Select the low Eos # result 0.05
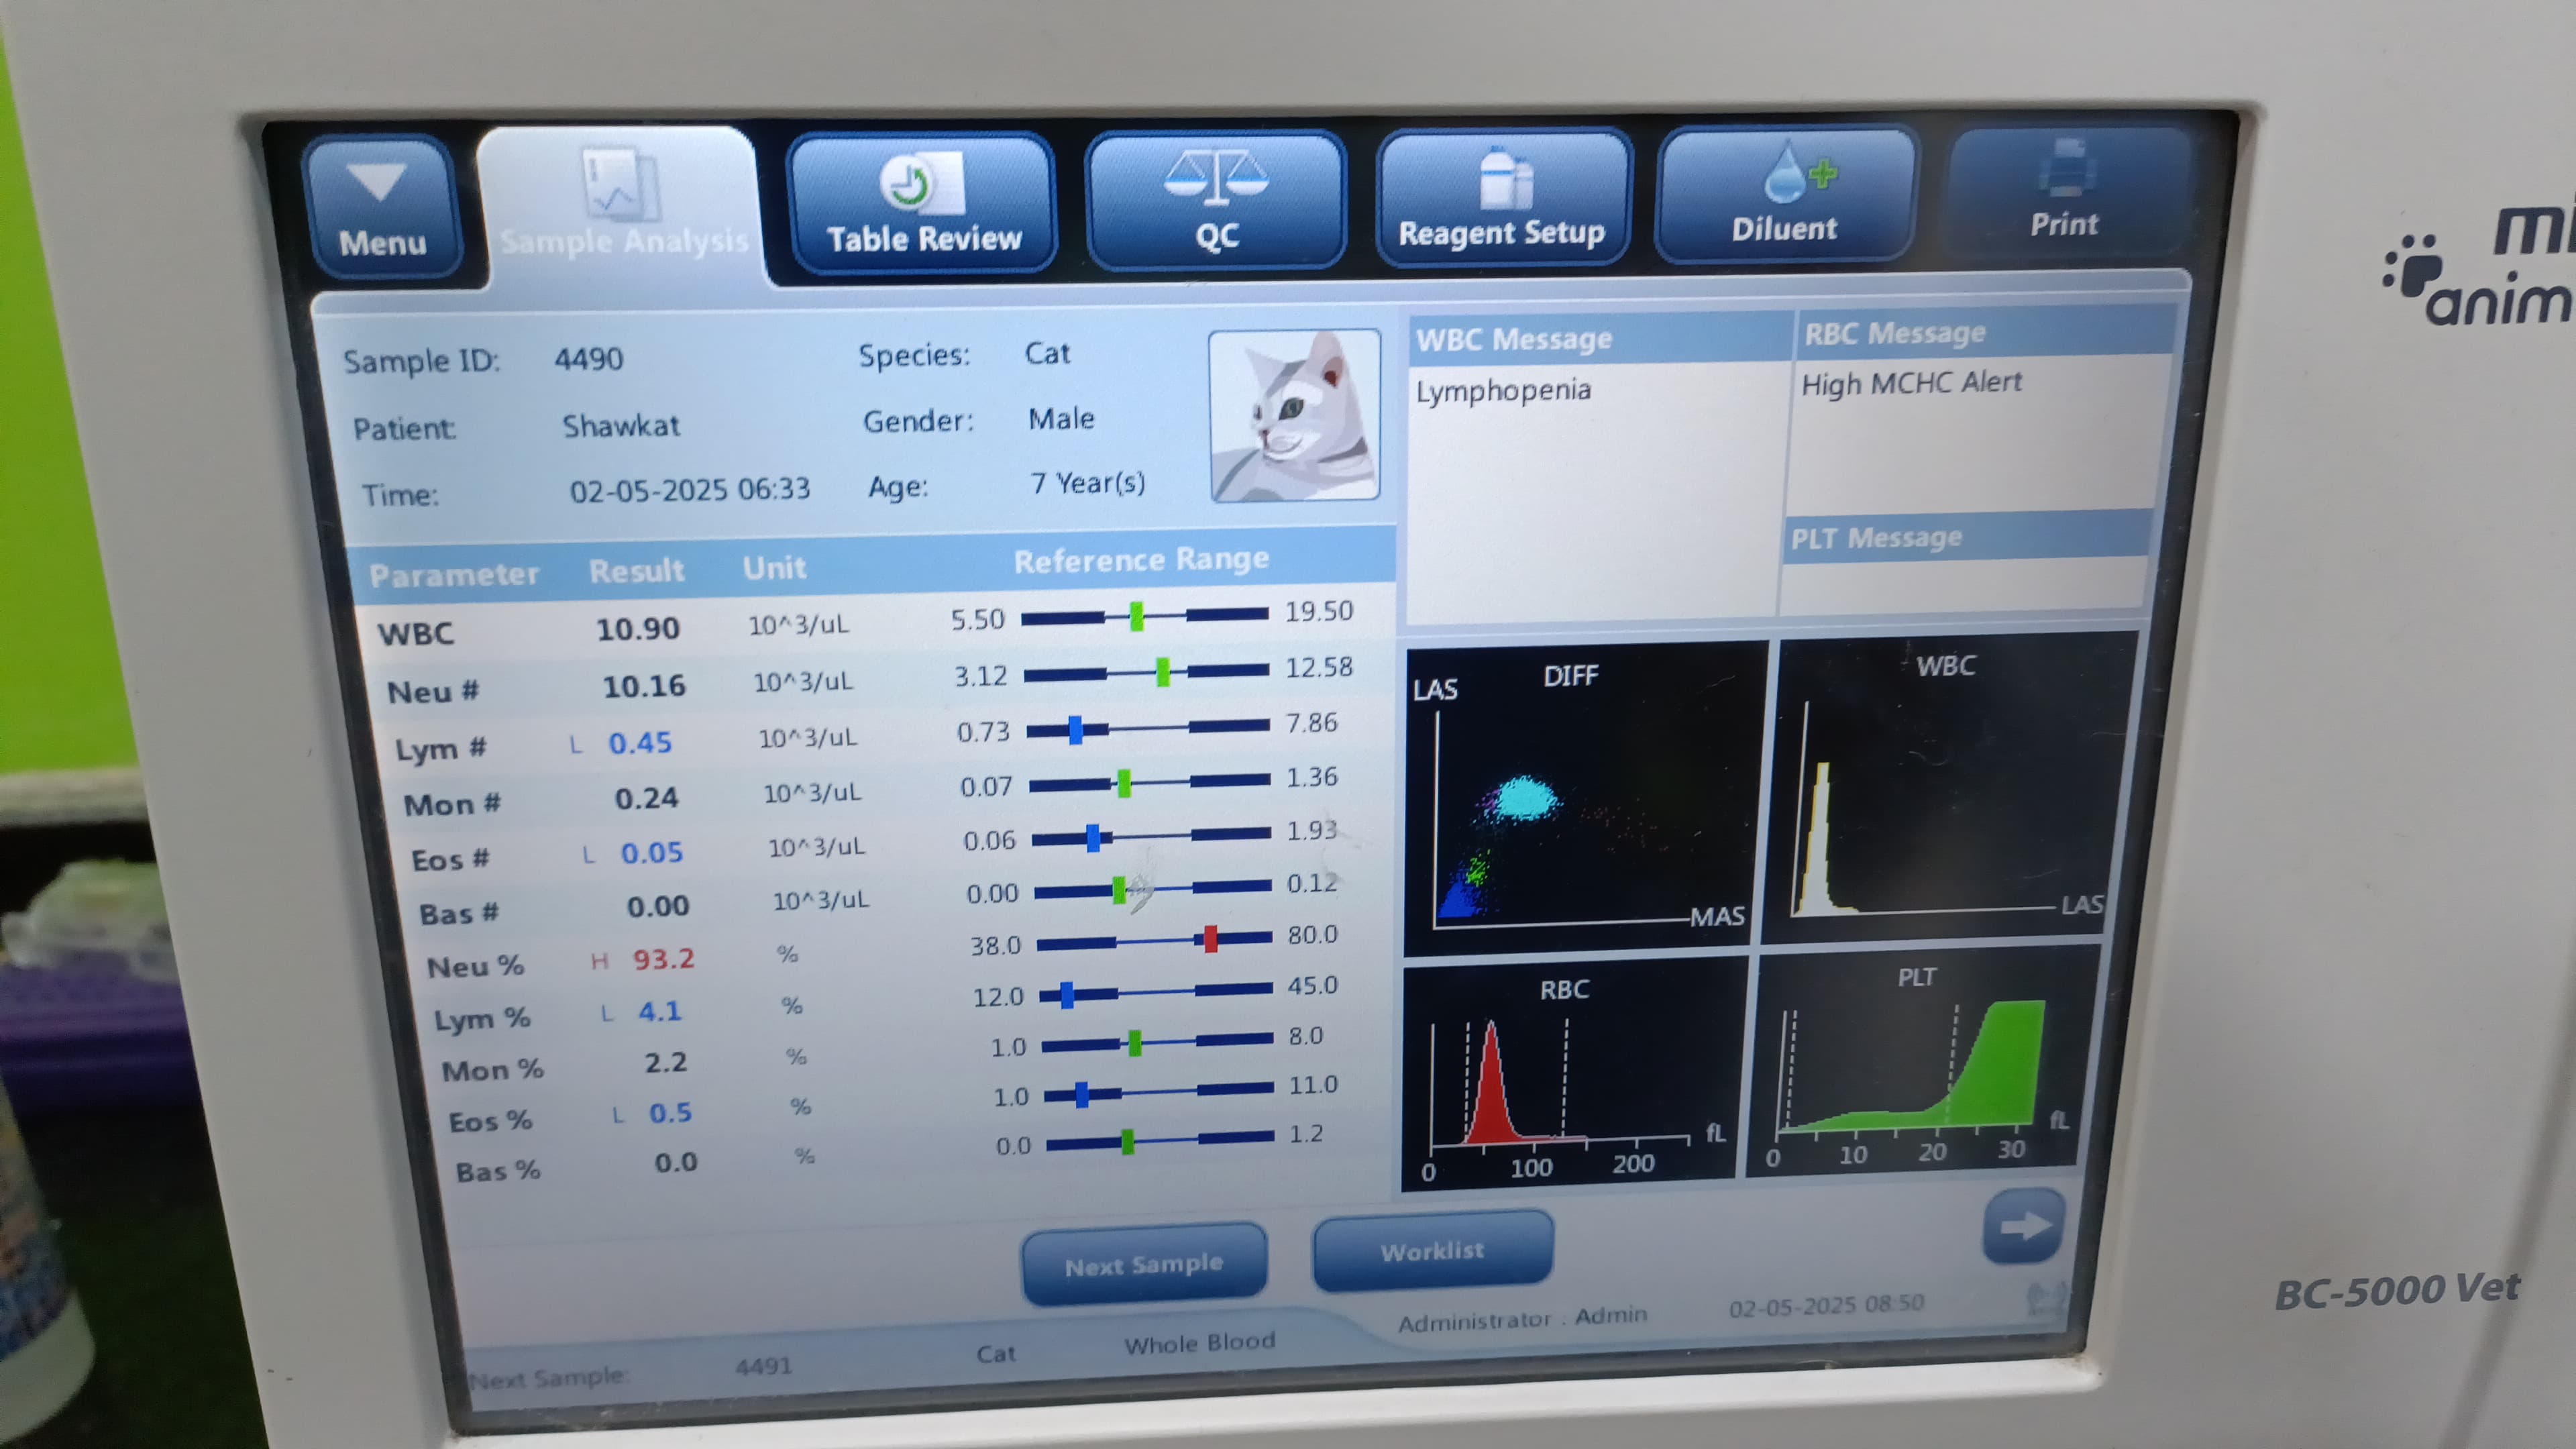 point(651,853)
